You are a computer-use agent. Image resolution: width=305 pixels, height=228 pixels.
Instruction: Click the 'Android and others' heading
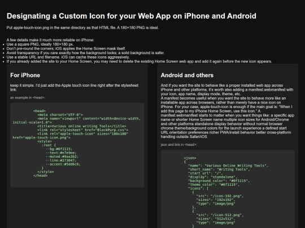pos(187,75)
